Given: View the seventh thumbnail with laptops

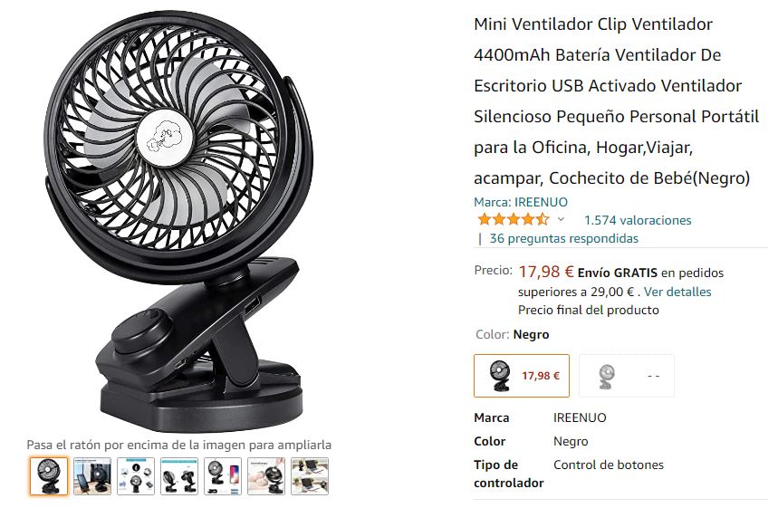Looking at the screenshot, I should pos(310,476).
